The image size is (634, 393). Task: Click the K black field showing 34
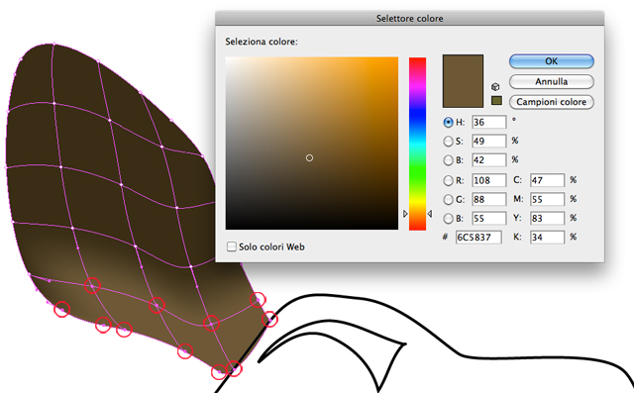point(547,238)
